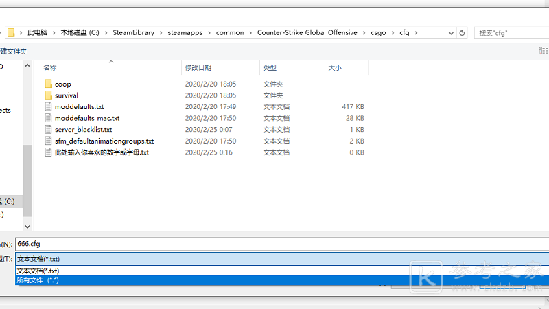The width and height of the screenshot is (549, 309).
Task: Click the coop folder icon
Action: click(48, 84)
